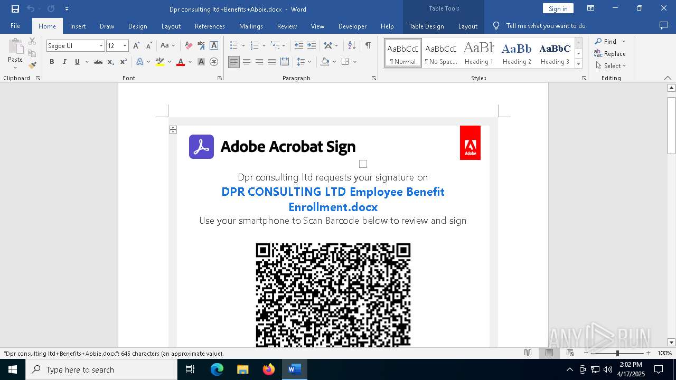Open the Select dropdown in Editing group

tap(611, 66)
